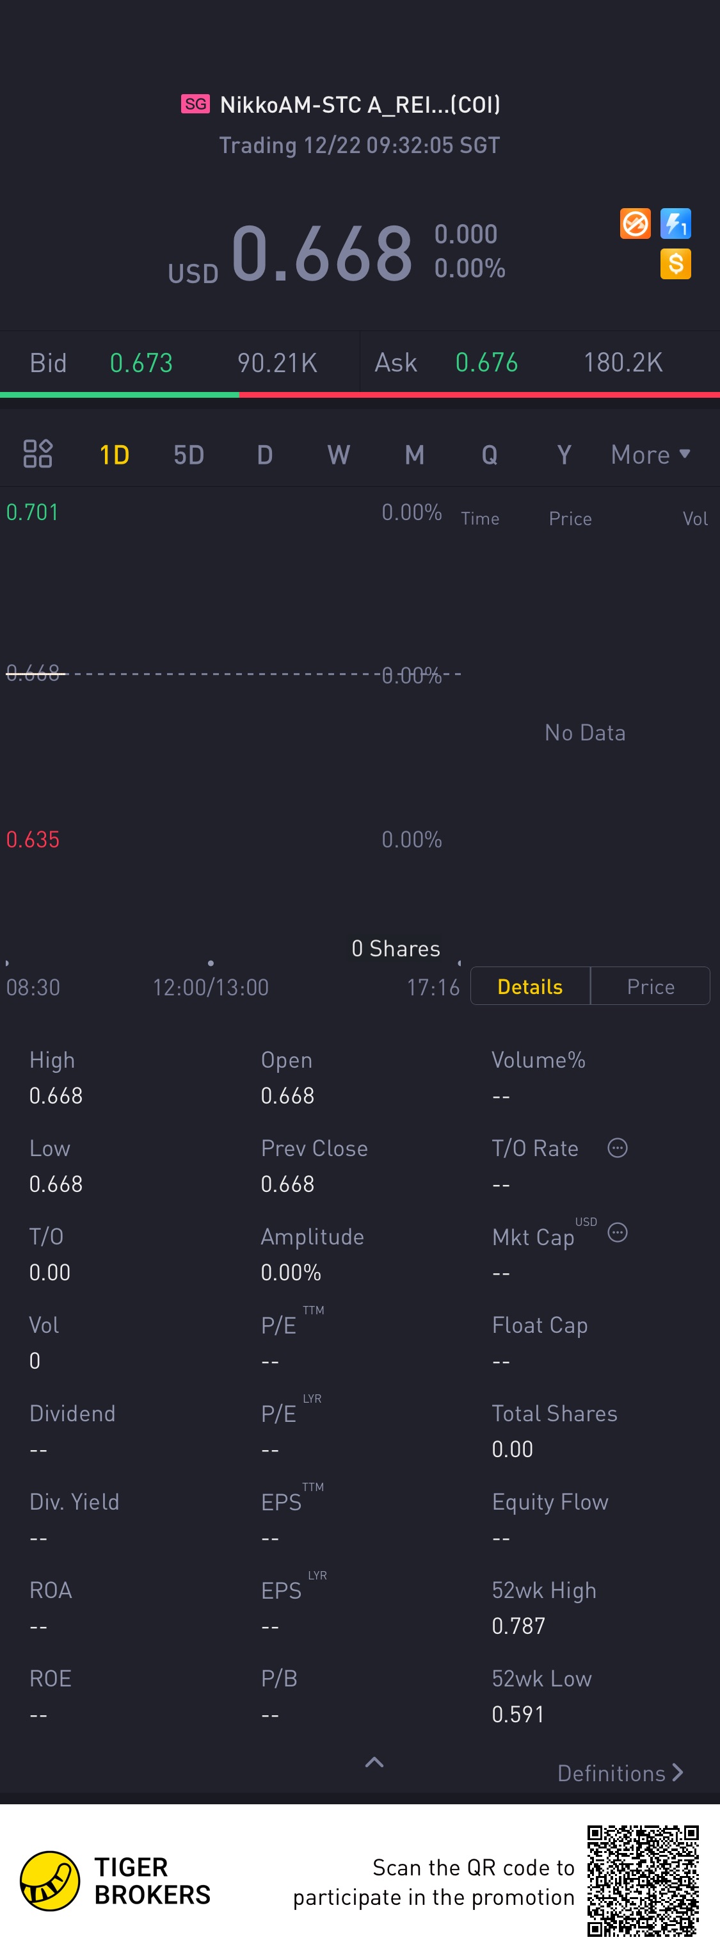Collapse the details panel with up chevron
The width and height of the screenshot is (720, 1958).
pyautogui.click(x=374, y=1762)
